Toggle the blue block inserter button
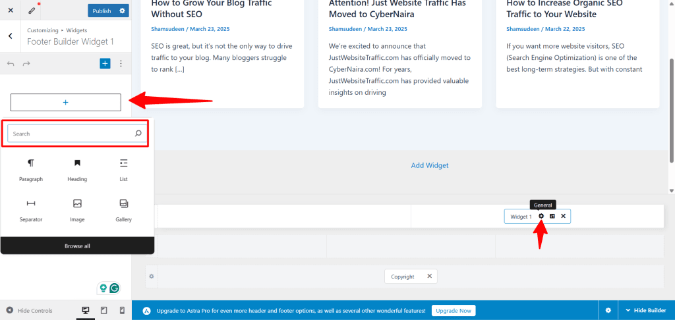 105,63
